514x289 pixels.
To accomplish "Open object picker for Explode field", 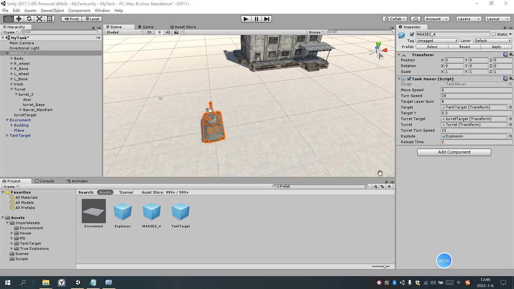I will pyautogui.click(x=510, y=136).
